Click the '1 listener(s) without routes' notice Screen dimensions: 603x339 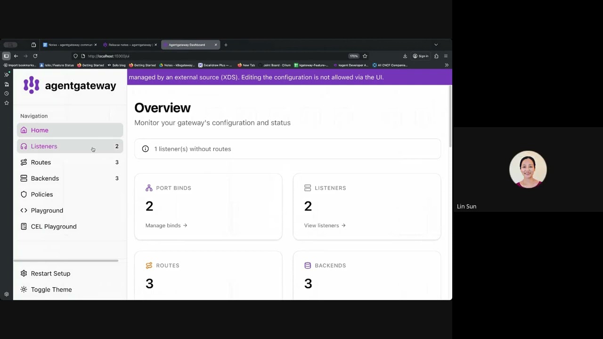287,149
